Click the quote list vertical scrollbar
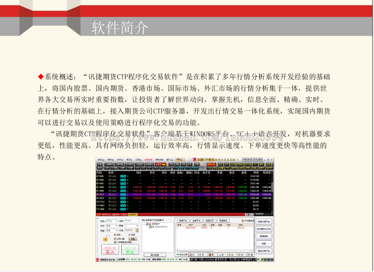 coord(272,192)
